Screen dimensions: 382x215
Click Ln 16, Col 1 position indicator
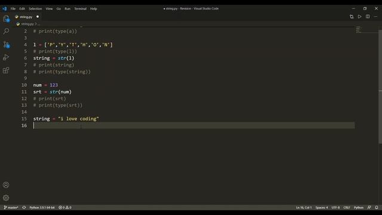pyautogui.click(x=304, y=207)
